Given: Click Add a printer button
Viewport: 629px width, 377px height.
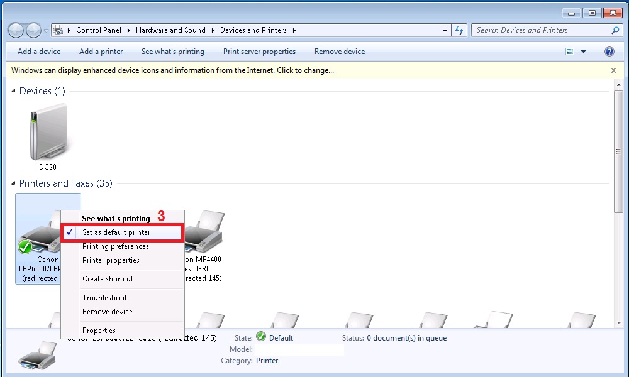Looking at the screenshot, I should 101,52.
